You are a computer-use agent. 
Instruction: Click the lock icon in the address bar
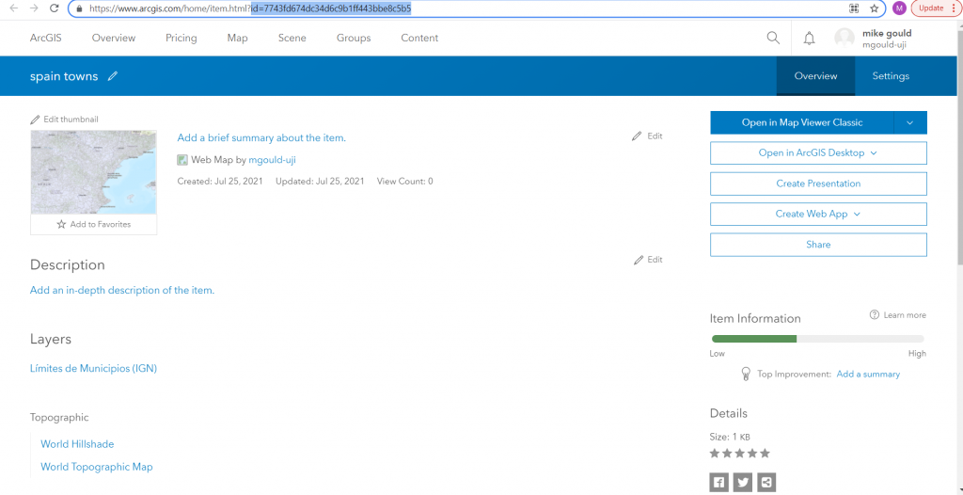[x=78, y=8]
